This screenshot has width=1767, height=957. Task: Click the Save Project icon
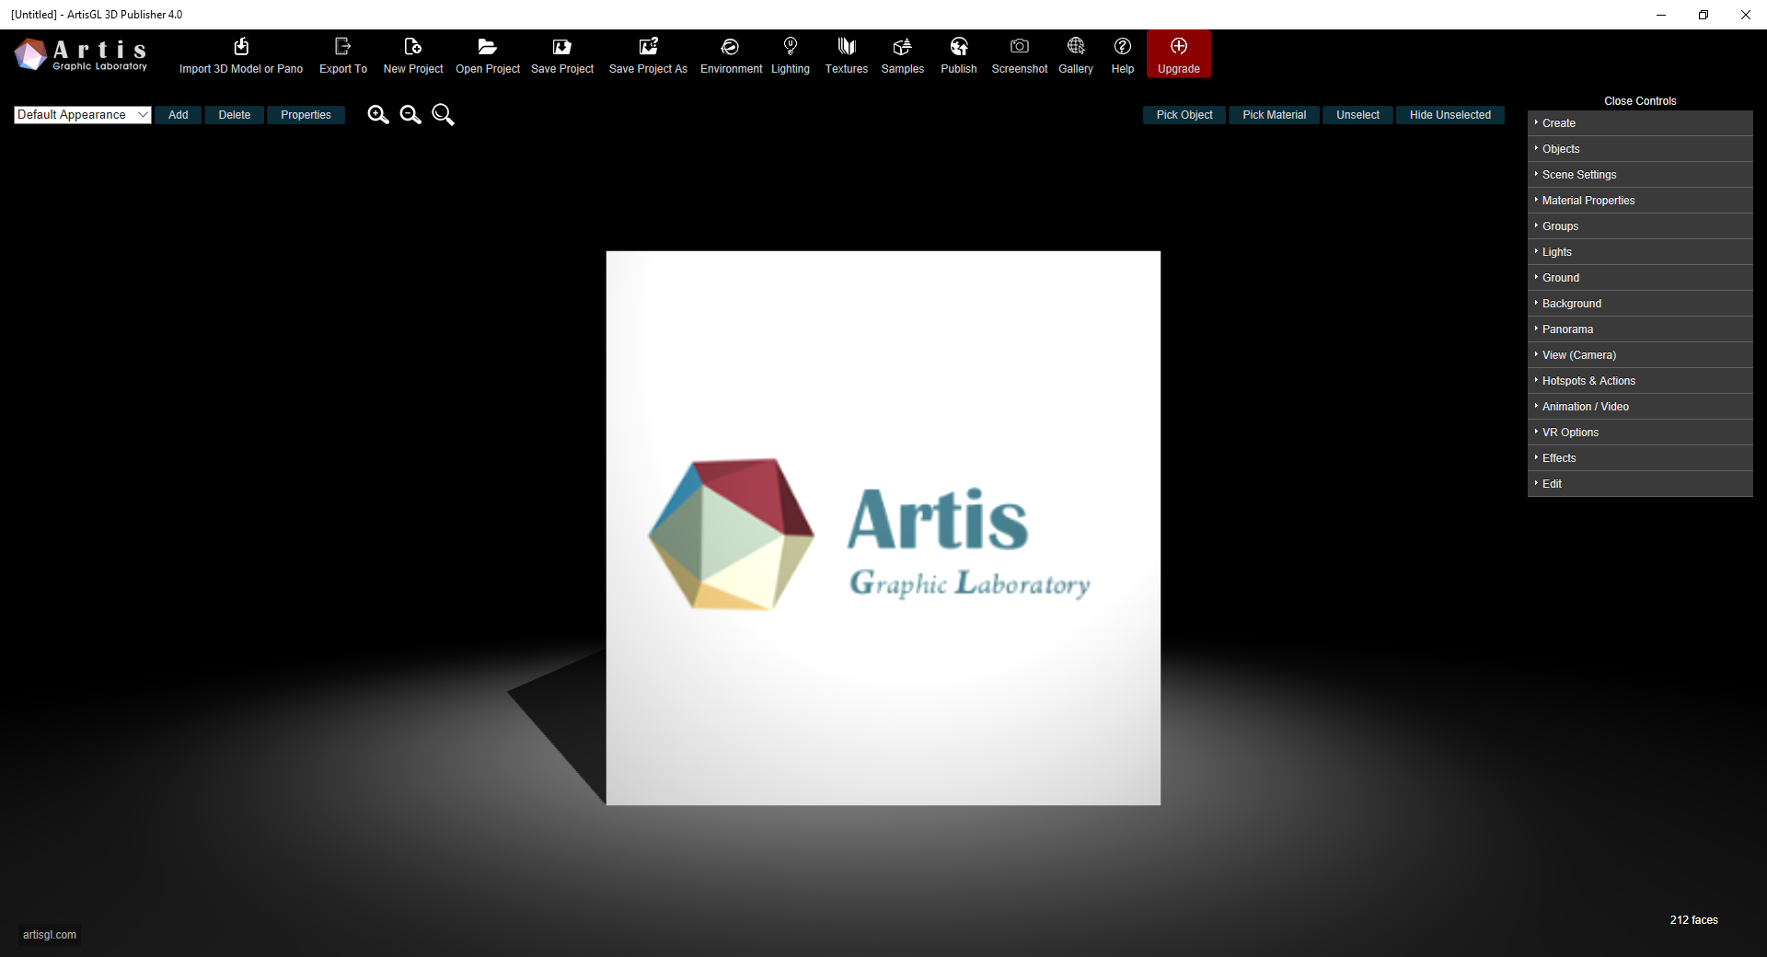562,46
